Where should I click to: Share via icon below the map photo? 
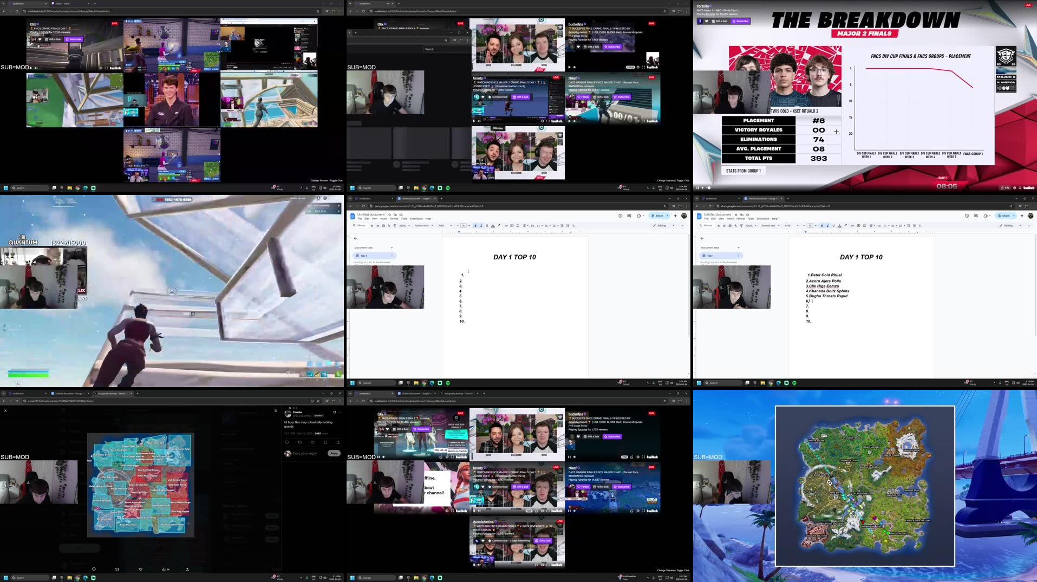click(187, 569)
